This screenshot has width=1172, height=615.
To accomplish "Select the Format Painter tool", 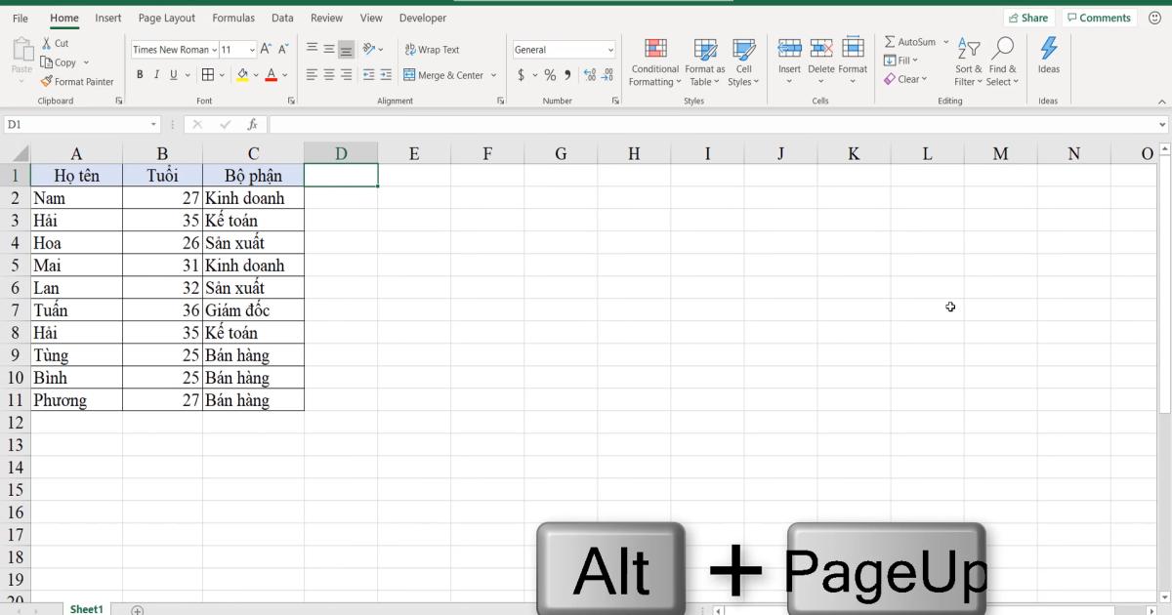I will click(78, 81).
